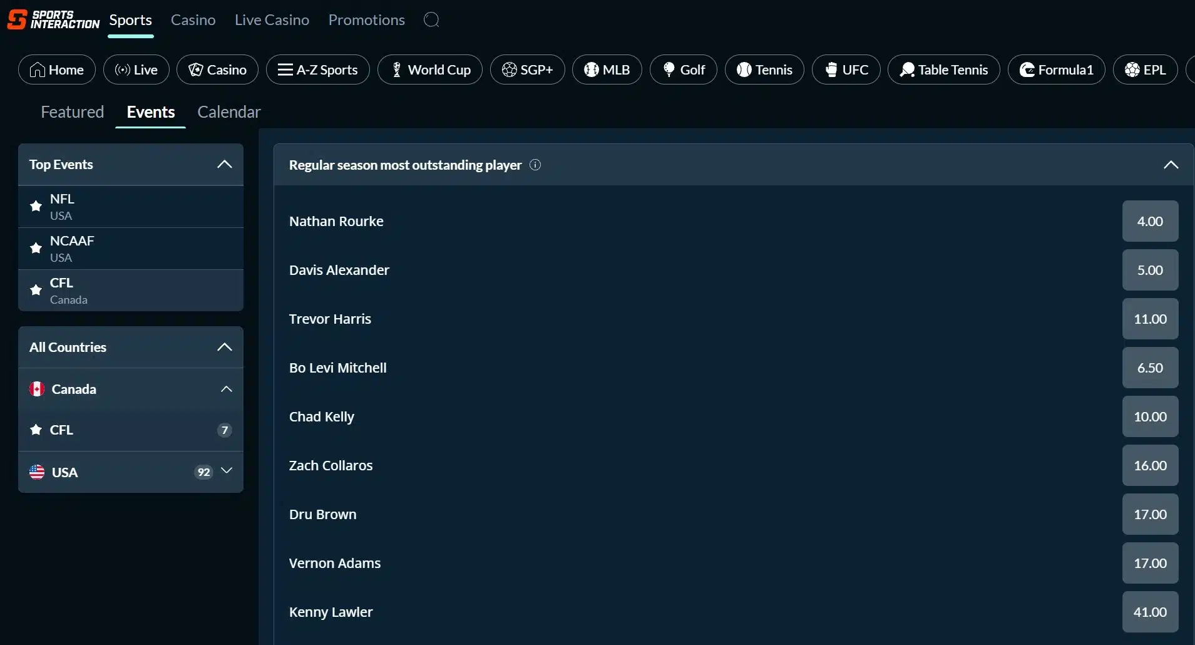Open the search magnifier icon
The height and width of the screenshot is (645, 1195).
(x=431, y=19)
